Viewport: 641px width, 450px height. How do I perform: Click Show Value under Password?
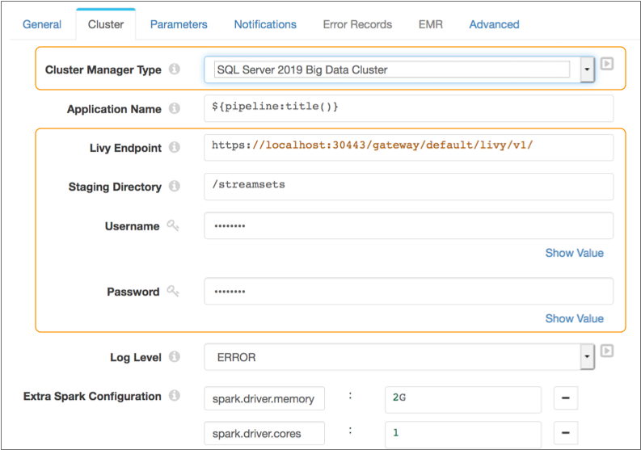pos(575,318)
